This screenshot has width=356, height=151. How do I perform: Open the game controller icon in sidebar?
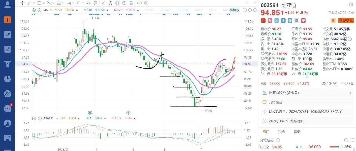pos(8,138)
